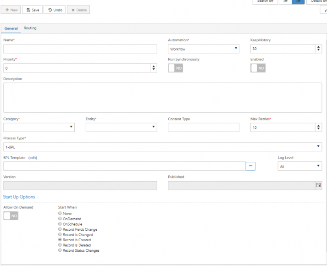This screenshot has width=327, height=266.
Task: Focus the Name input field
Action: click(x=80, y=49)
